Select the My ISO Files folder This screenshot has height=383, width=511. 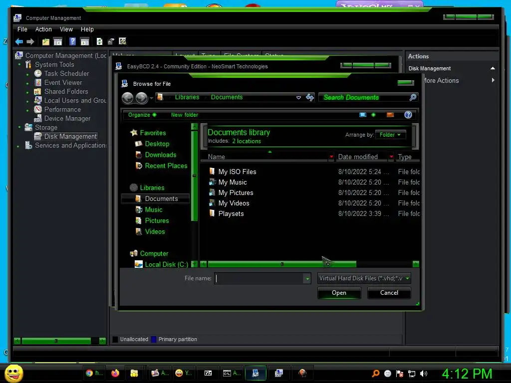click(x=237, y=172)
